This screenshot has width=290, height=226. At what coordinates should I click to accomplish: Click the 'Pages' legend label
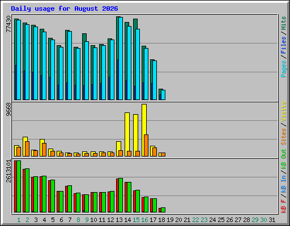click(x=284, y=69)
